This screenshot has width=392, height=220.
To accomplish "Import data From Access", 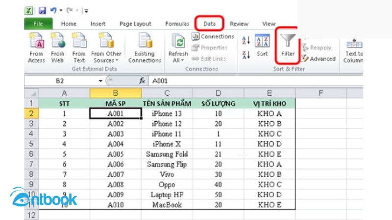I will click(x=36, y=47).
